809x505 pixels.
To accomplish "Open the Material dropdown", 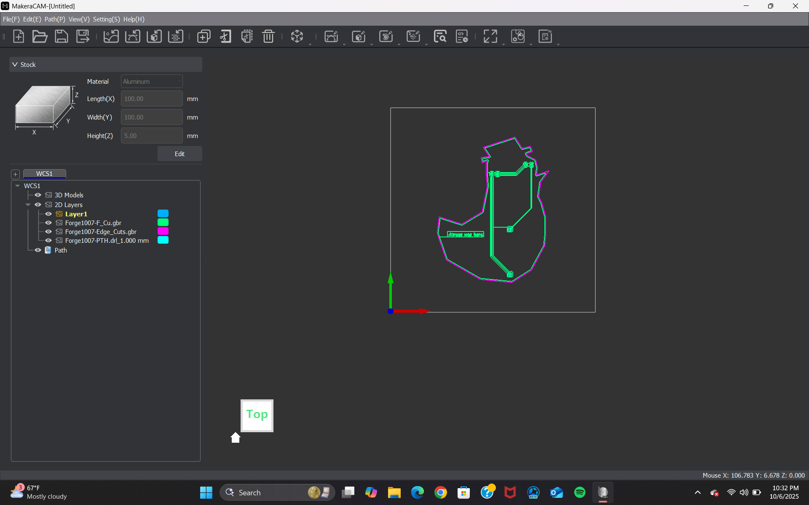I will tap(152, 82).
